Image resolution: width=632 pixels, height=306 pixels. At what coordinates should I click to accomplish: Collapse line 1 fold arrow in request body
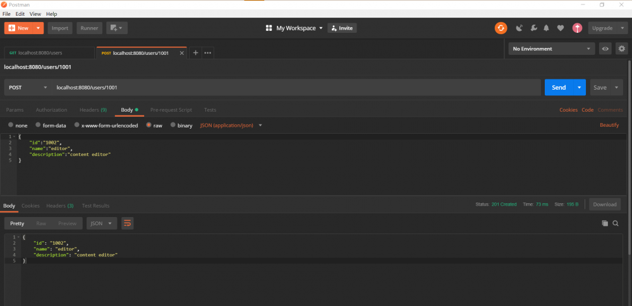[x=14, y=137]
